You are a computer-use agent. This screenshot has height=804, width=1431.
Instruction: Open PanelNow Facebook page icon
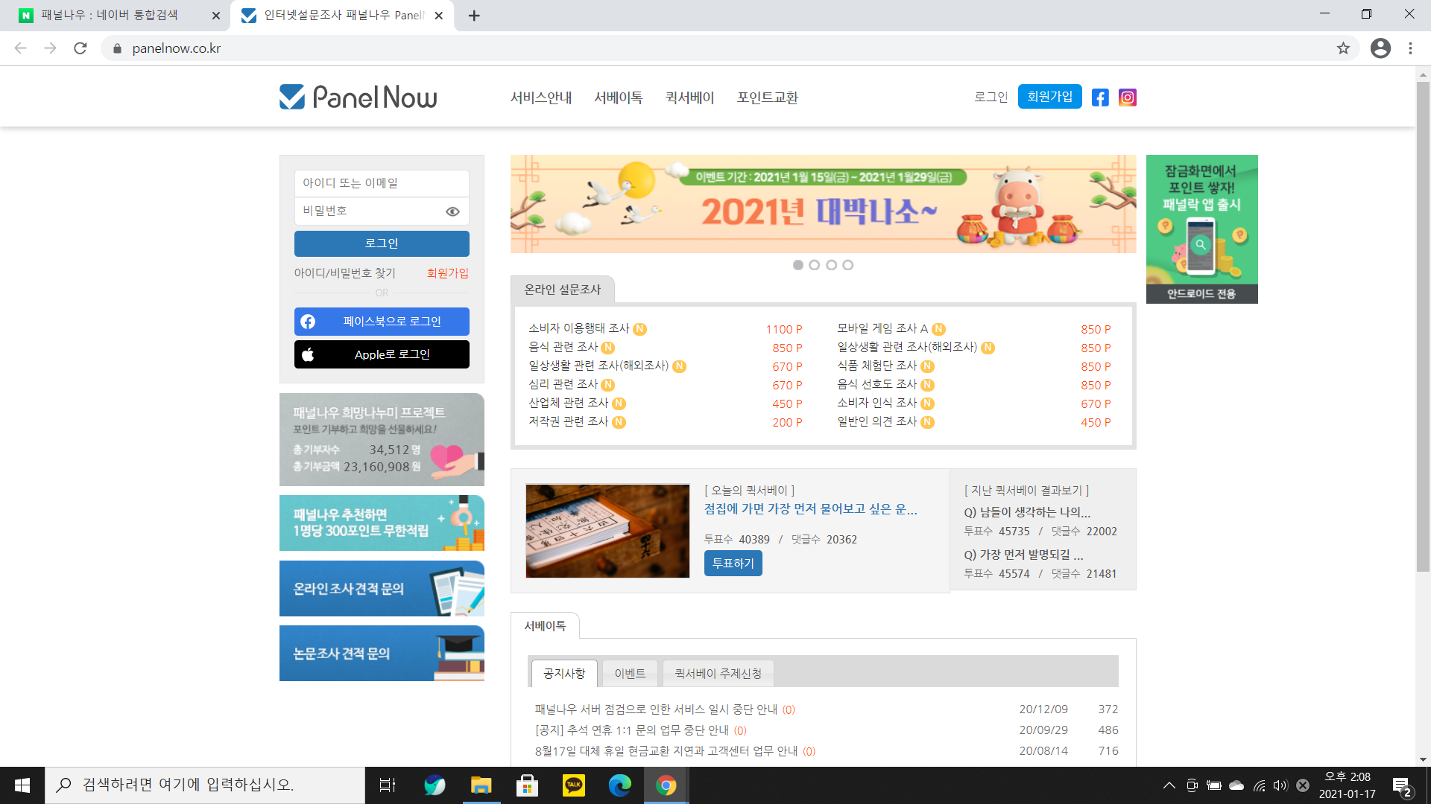coord(1100,98)
